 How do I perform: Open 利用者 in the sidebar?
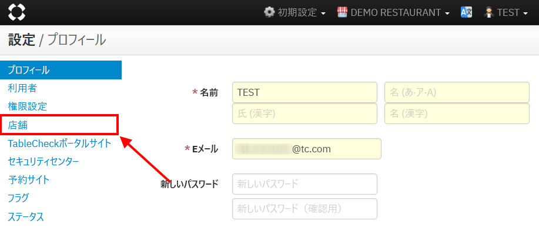tap(22, 88)
